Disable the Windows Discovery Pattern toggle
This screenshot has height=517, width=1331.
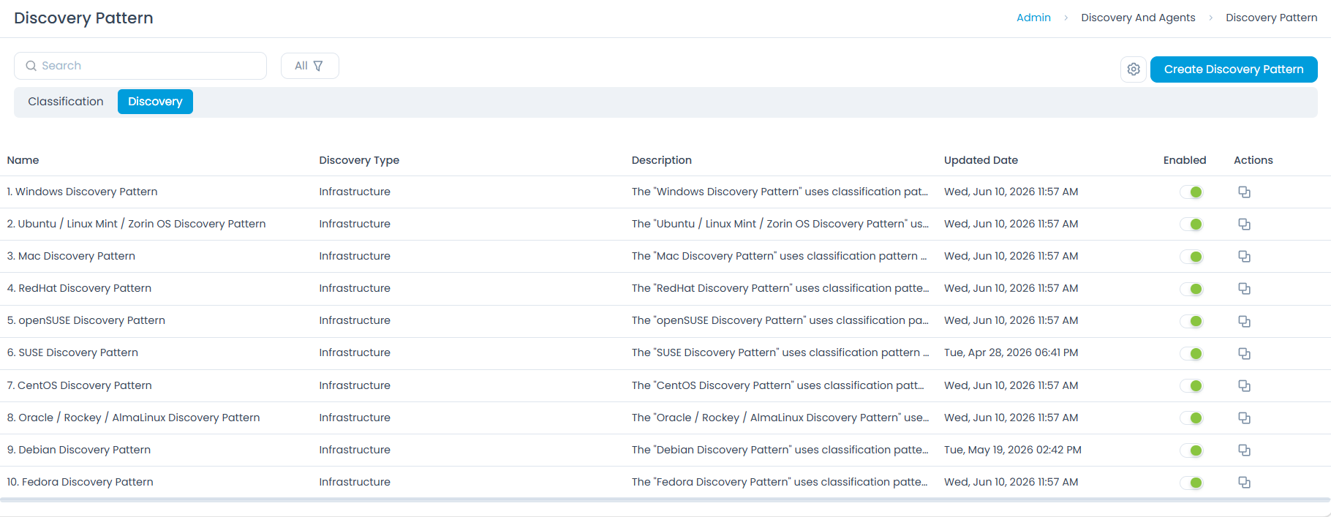(x=1191, y=192)
